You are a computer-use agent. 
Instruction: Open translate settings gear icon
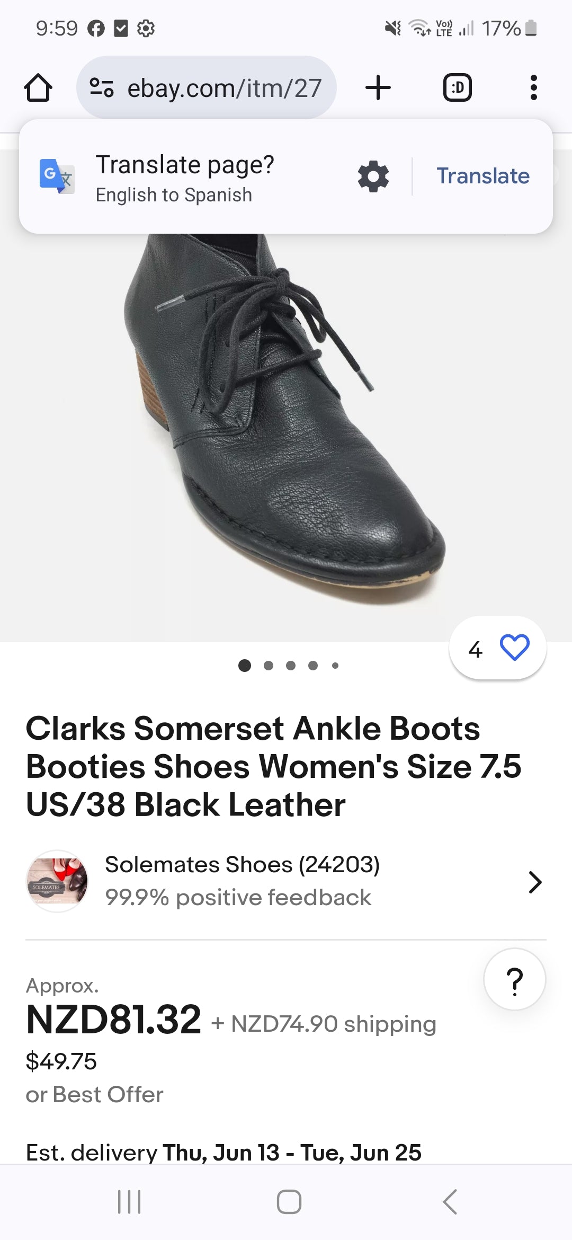click(373, 176)
